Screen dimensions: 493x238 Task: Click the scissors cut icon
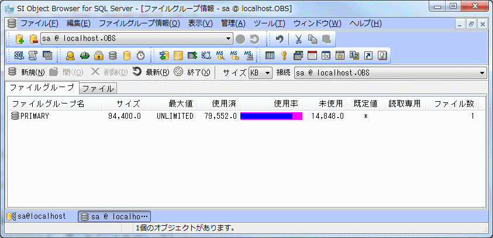298,39
